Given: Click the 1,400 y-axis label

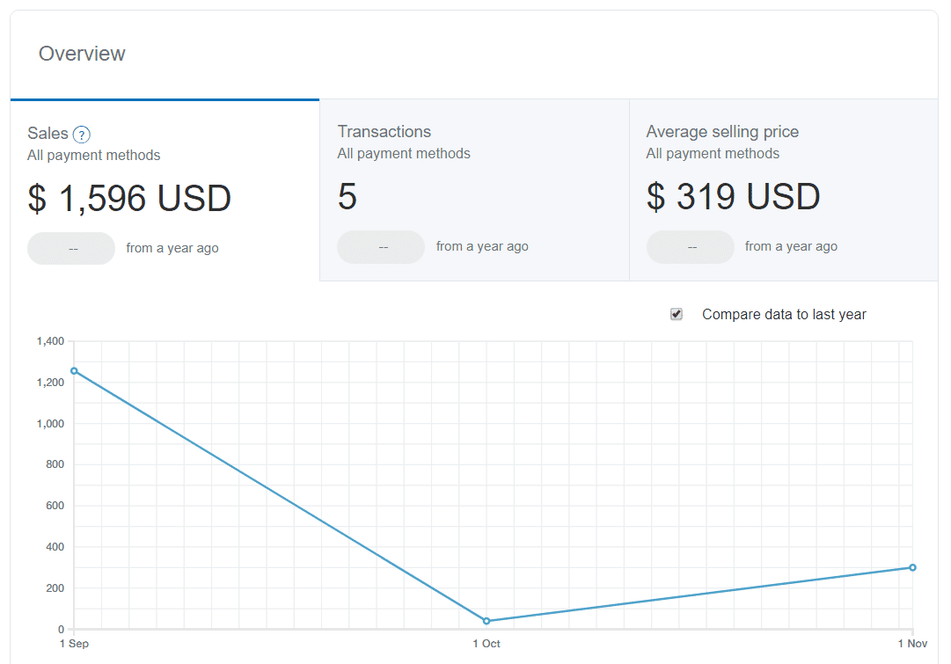Looking at the screenshot, I should coord(50,341).
